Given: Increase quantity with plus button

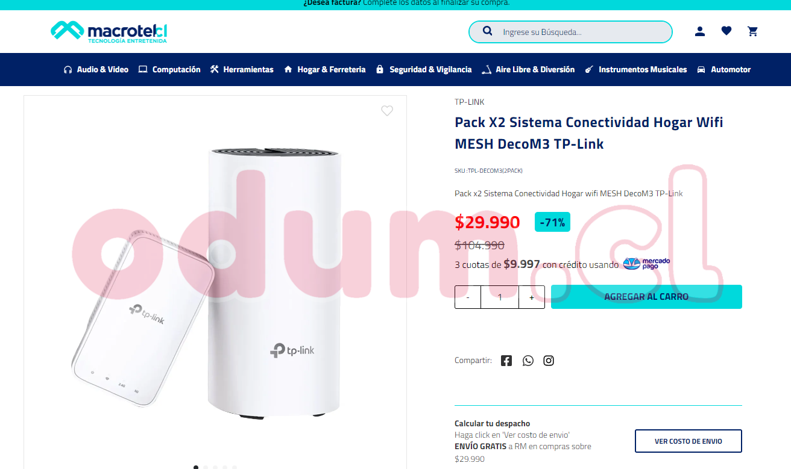Looking at the screenshot, I should point(532,297).
